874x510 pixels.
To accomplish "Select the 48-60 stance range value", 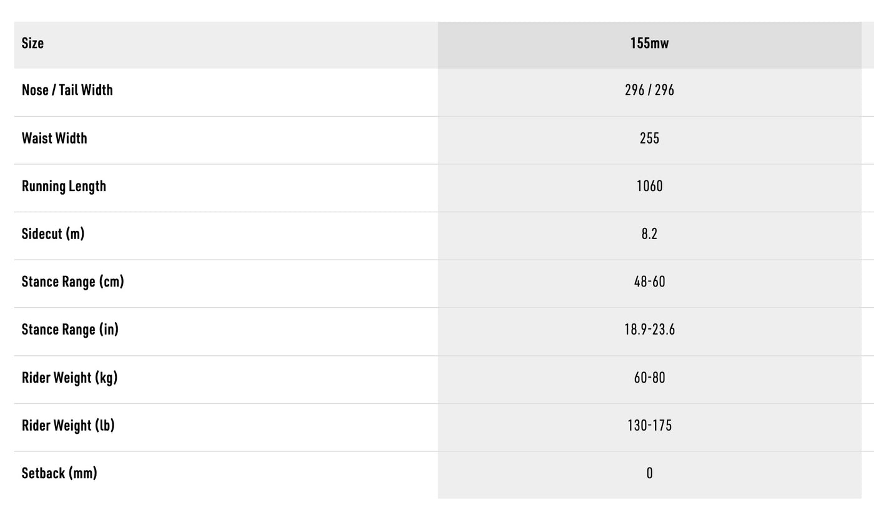I will tap(649, 282).
